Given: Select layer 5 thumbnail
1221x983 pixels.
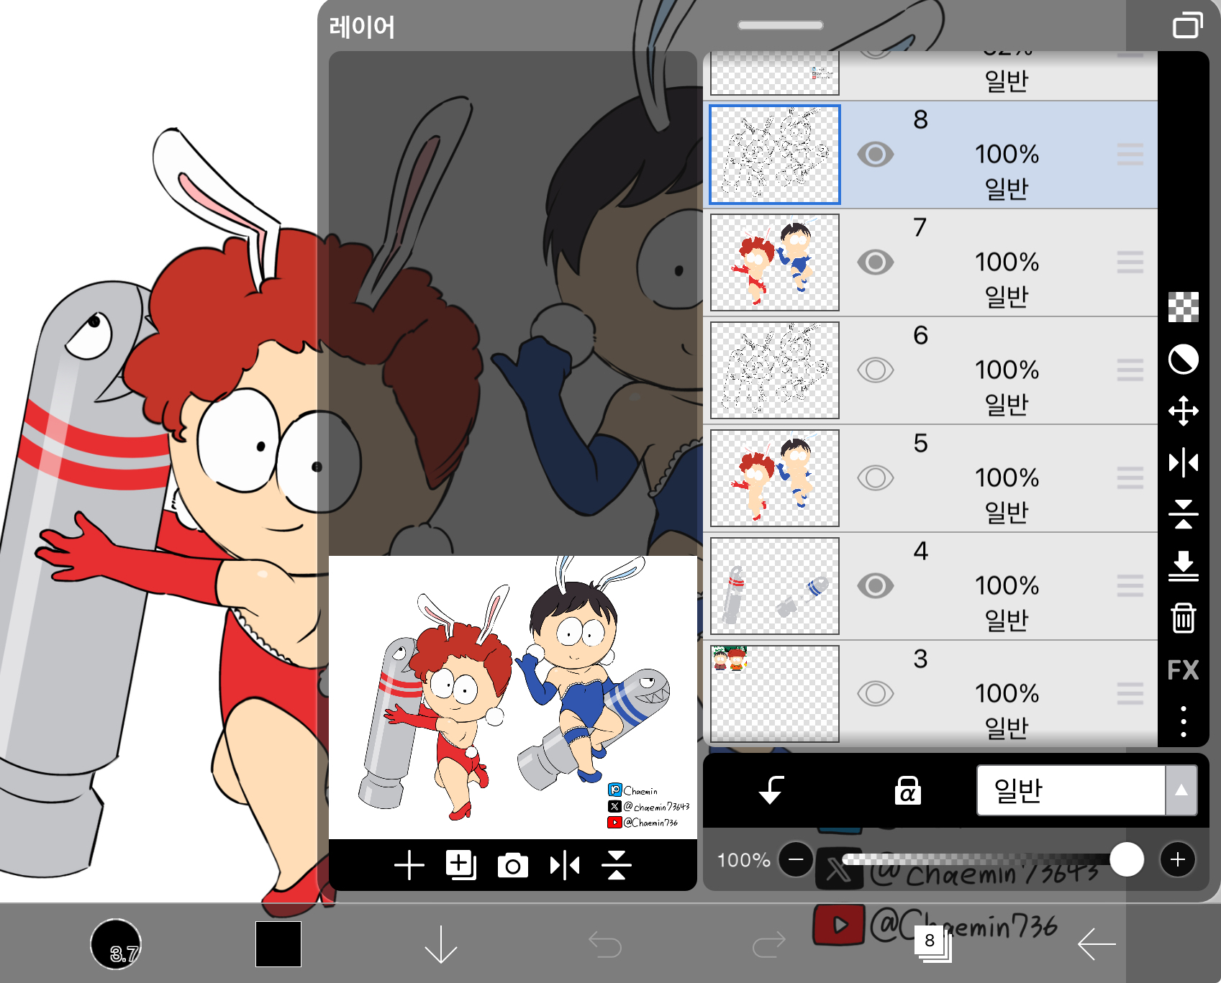Looking at the screenshot, I should click(x=775, y=478).
